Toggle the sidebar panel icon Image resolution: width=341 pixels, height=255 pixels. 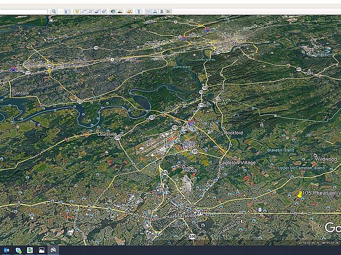coord(67,11)
